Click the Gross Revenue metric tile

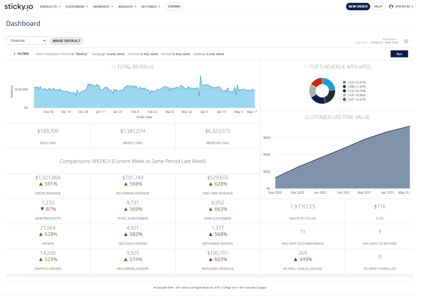point(48,185)
